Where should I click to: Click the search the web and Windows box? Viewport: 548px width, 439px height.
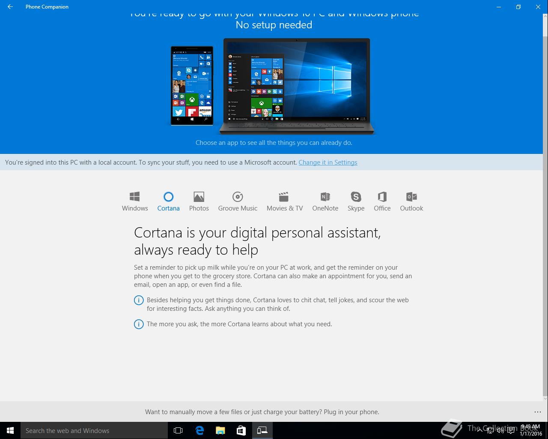pyautogui.click(x=94, y=430)
